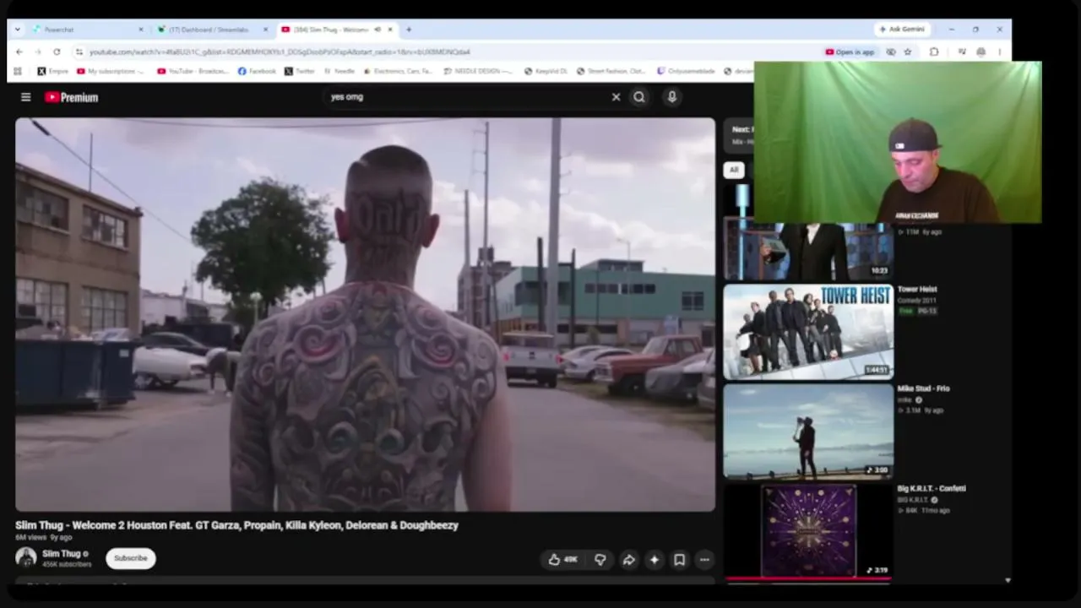Open the YouTube Broadcast bookmark
The image size is (1081, 608).
tap(193, 72)
